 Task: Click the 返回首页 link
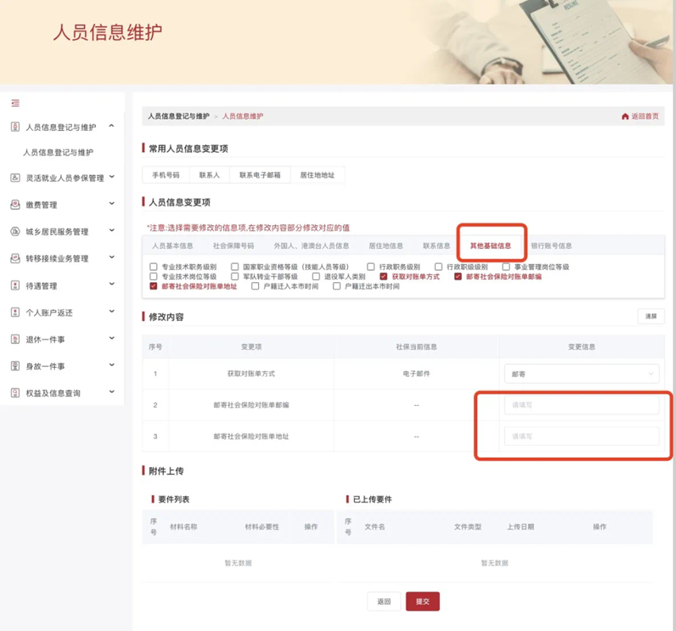pyautogui.click(x=645, y=117)
